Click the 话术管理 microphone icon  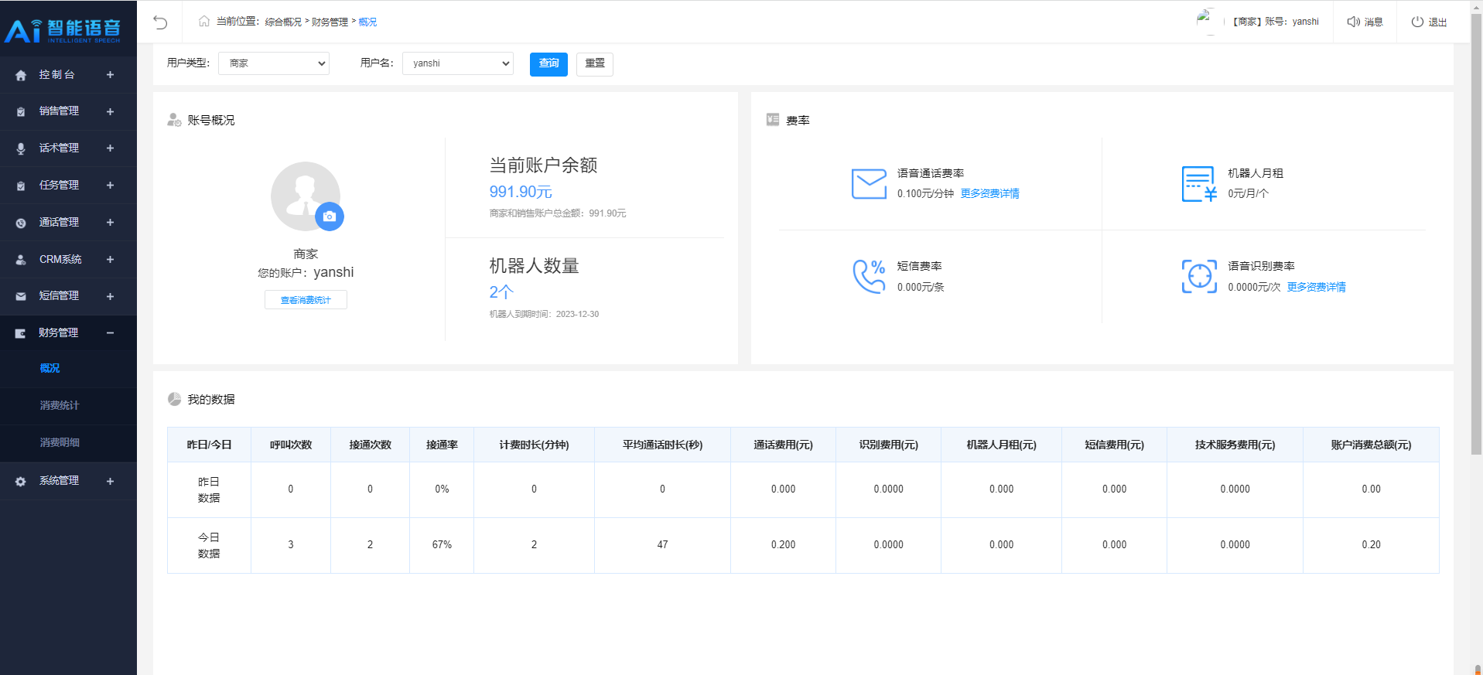(21, 148)
